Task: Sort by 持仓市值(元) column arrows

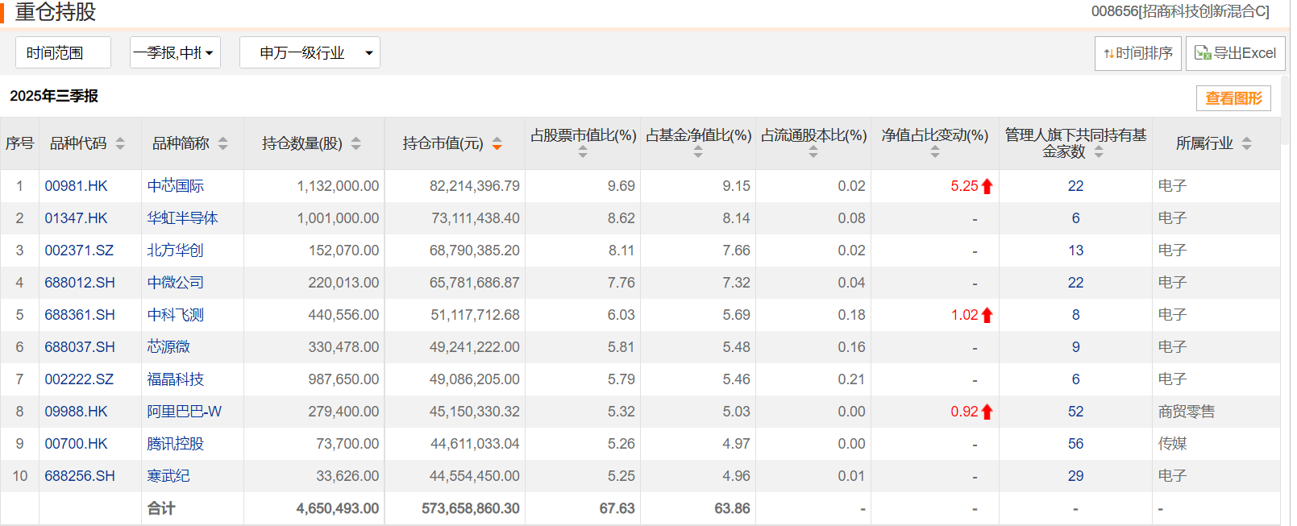Action: click(497, 143)
